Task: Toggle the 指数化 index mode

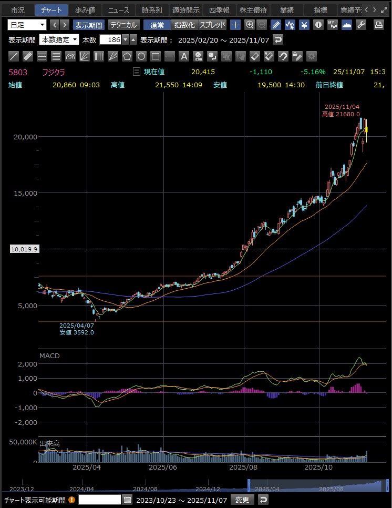Action: (184, 25)
